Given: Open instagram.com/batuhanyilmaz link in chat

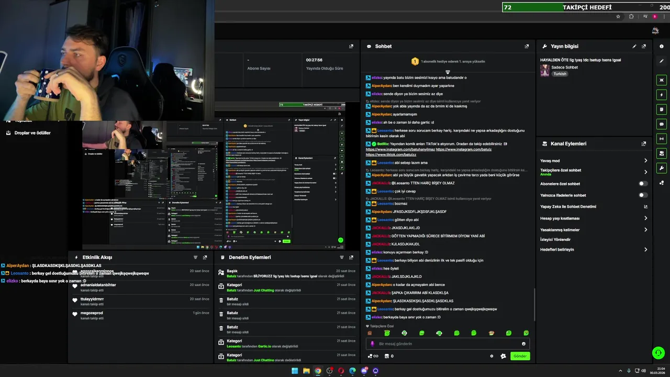Looking at the screenshot, I should (x=400, y=149).
